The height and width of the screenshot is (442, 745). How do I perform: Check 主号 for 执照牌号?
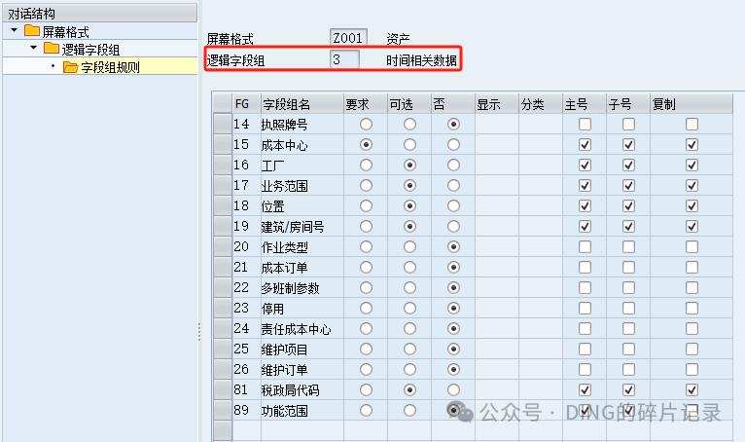[x=585, y=125]
